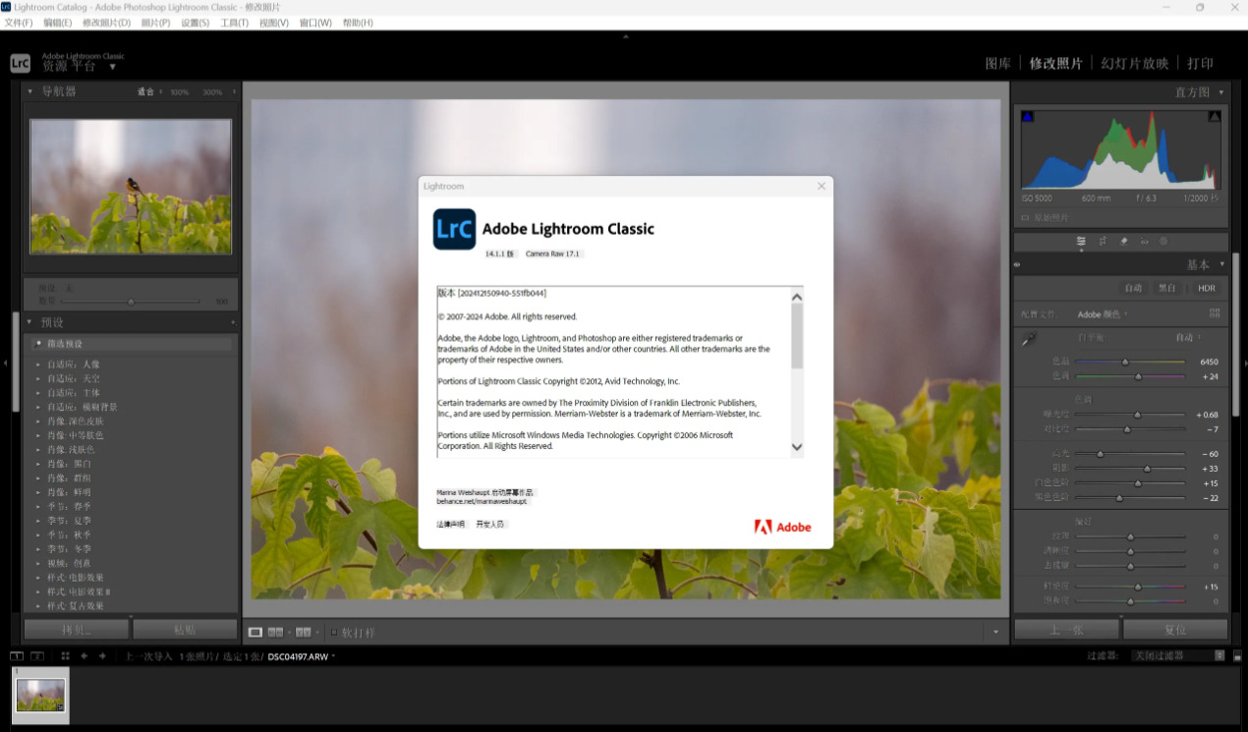Viewport: 1248px width, 732px height.
Task: Click the 开发人员 link in dialog
Action: pyautogui.click(x=490, y=525)
